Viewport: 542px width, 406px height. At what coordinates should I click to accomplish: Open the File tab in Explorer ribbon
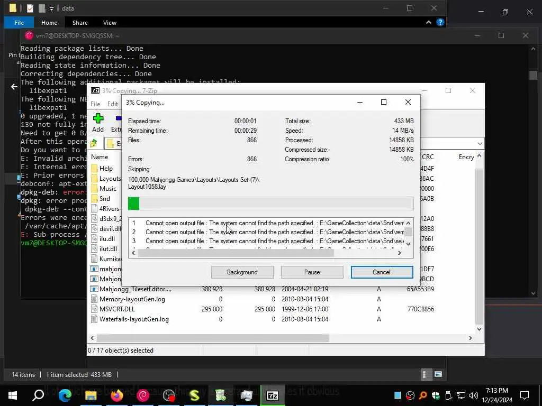pos(19,22)
